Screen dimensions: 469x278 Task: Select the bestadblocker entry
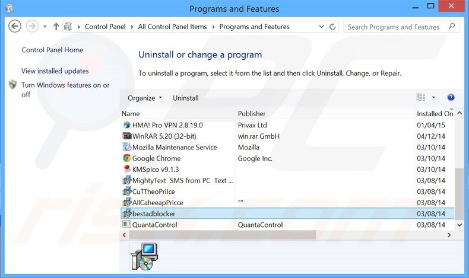coord(287,213)
